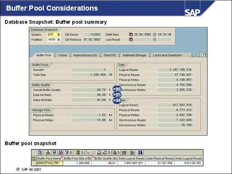Open the Partition field value help

click(x=58, y=39)
